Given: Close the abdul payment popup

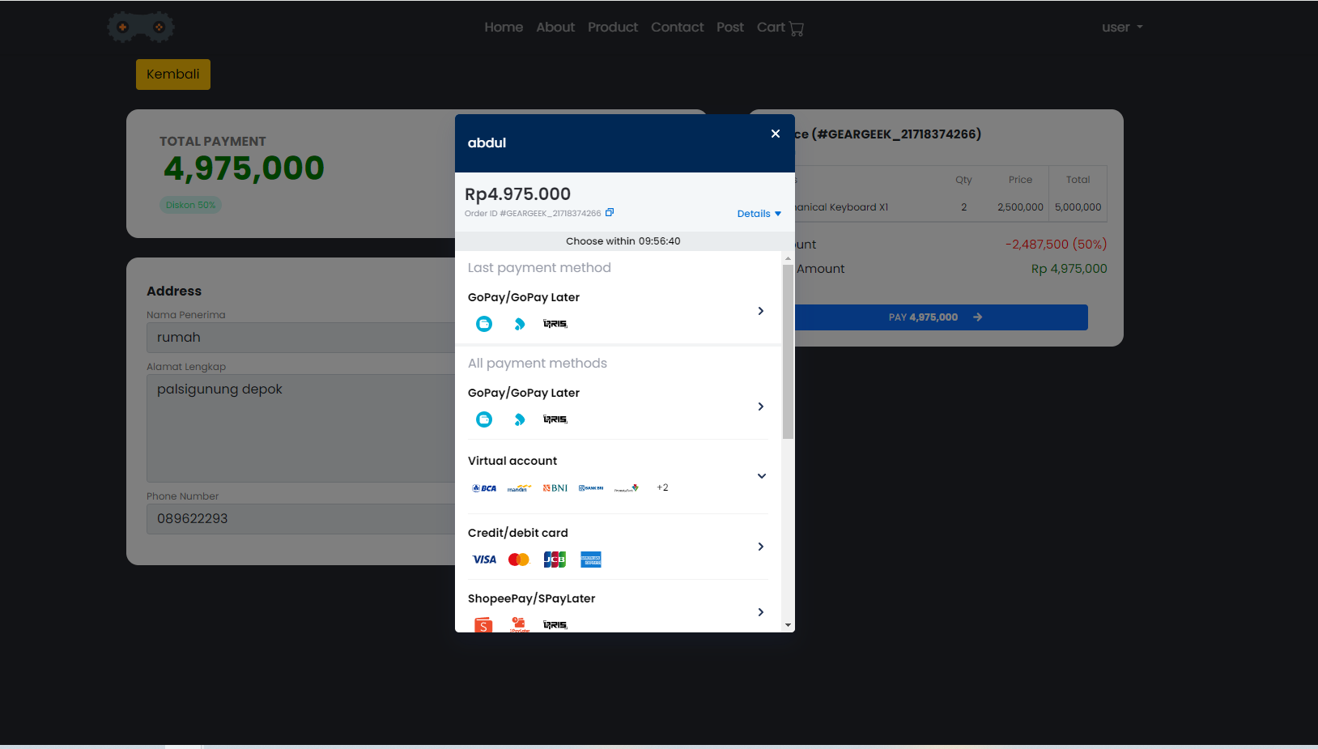Looking at the screenshot, I should 776,134.
